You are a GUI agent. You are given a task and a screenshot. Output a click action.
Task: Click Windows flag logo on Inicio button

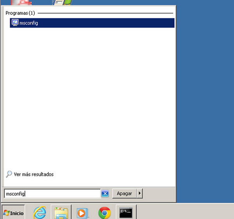[6, 213]
